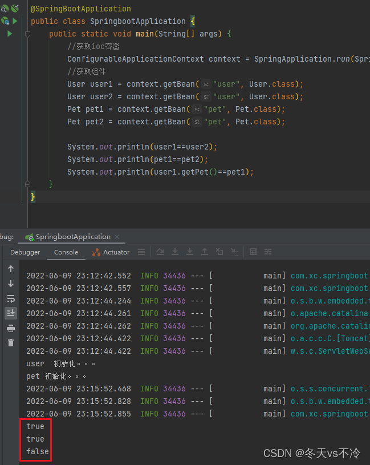Screen dimensions: 370x465
Task: Click 'false' console output line
Action: point(38,451)
